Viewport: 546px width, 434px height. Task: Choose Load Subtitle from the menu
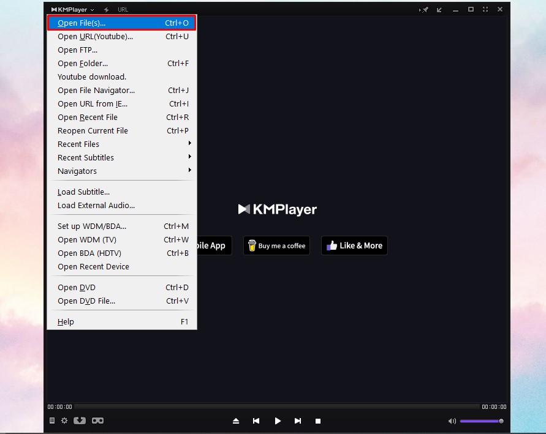(x=83, y=192)
